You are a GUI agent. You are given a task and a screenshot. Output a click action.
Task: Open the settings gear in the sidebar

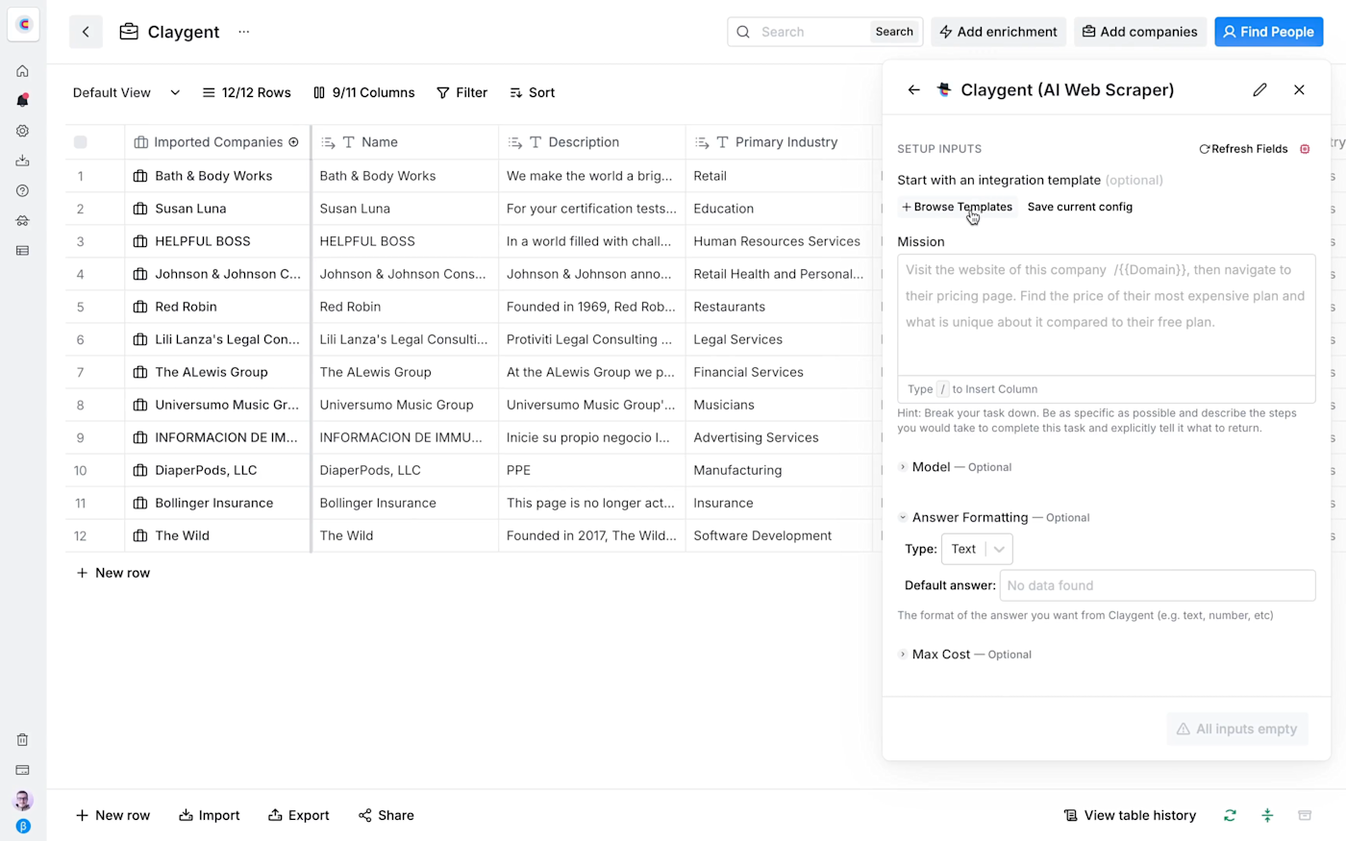click(x=22, y=131)
